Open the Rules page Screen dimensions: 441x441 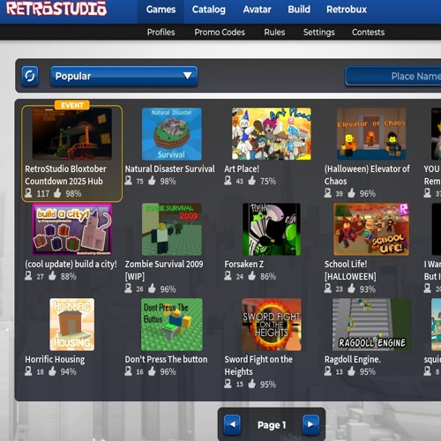point(274,32)
